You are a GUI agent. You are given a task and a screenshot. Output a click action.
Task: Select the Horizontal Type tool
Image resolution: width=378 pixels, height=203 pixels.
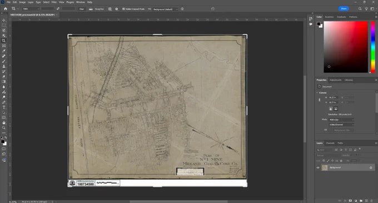click(x=4, y=107)
